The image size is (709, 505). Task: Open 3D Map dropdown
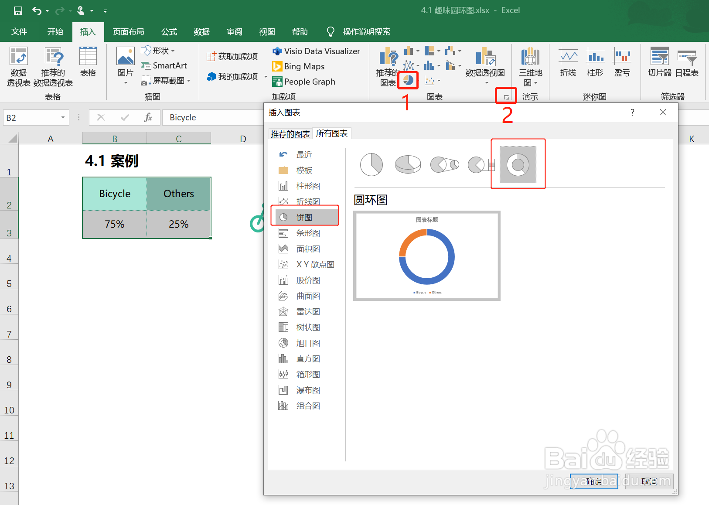click(x=531, y=67)
